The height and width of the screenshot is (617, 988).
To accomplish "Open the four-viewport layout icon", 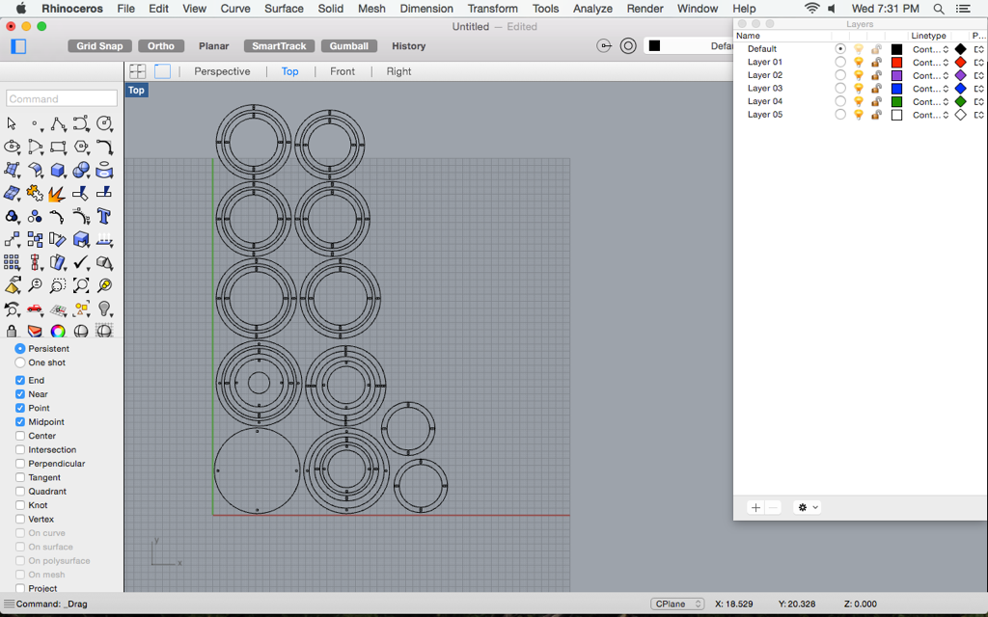I will [x=138, y=71].
